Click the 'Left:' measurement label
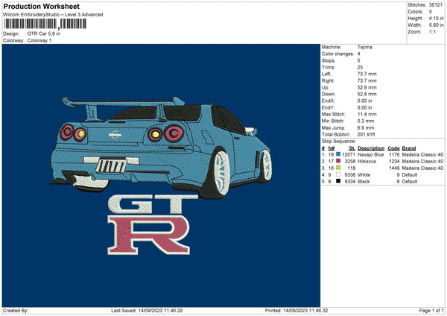The height and width of the screenshot is (316, 447). coord(326,74)
